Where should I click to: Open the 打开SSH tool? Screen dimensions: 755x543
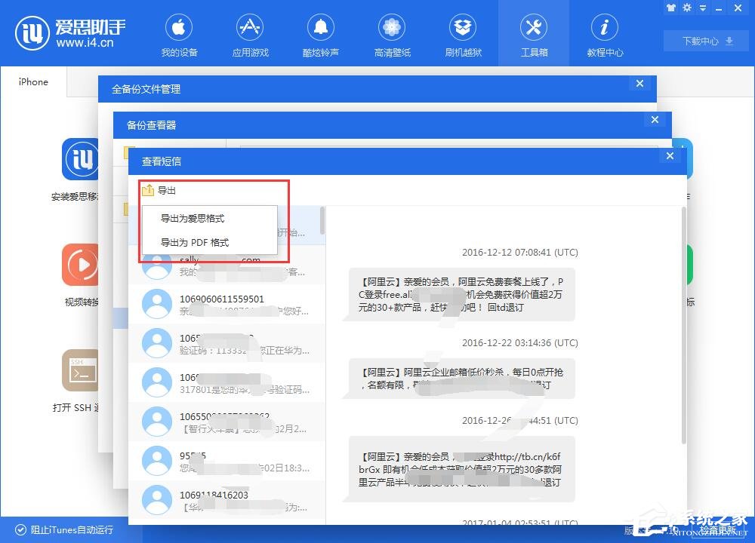coord(80,371)
